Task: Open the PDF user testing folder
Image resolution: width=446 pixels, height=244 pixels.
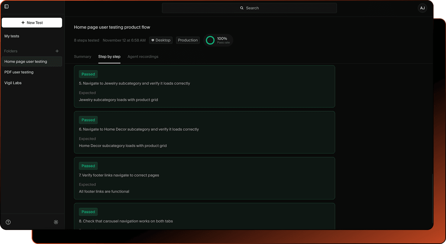Action: 19,72
